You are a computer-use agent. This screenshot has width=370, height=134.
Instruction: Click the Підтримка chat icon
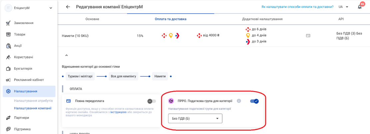(8, 129)
